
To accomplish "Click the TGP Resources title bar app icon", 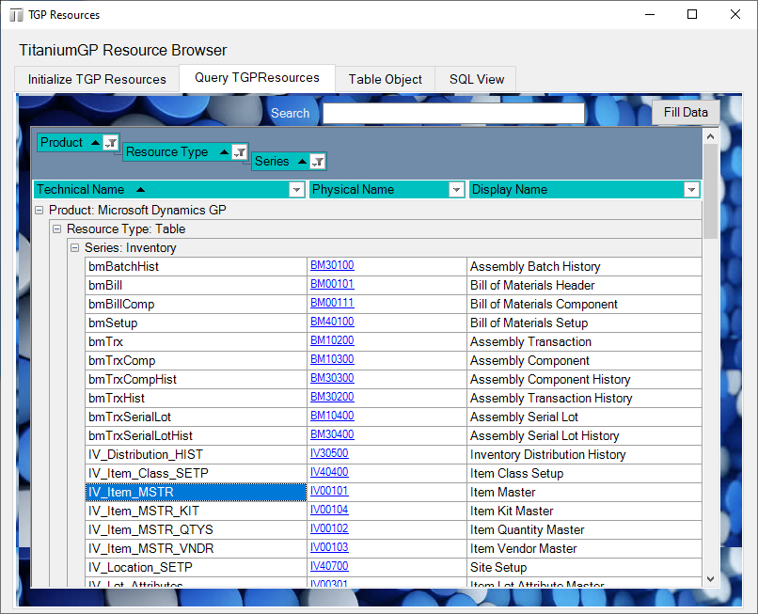I will point(16,15).
